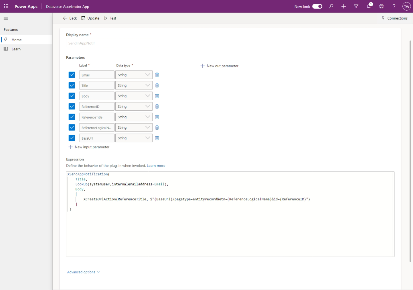Click the ReferenceLogicalN... label field

point(97,128)
